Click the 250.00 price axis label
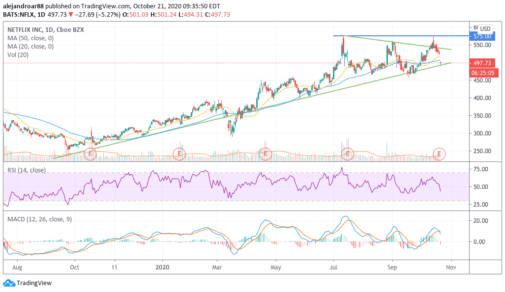The height and width of the screenshot is (292, 505). click(482, 151)
